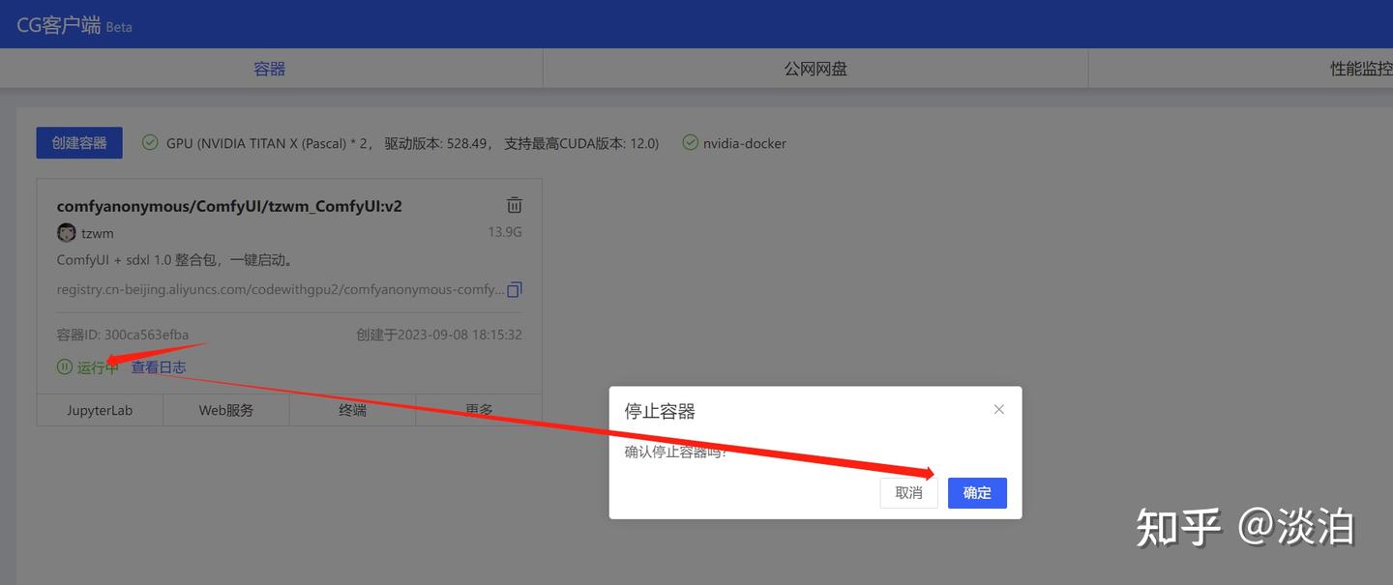Switch to the 性能监控 tab
Viewport: 1393px width, 585px height.
pyautogui.click(x=1364, y=68)
